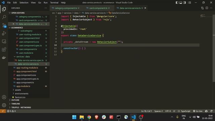Viewport: 215px width, 121px height.
Task: Open favicon.ico in file tree
Action: coord(29,97)
